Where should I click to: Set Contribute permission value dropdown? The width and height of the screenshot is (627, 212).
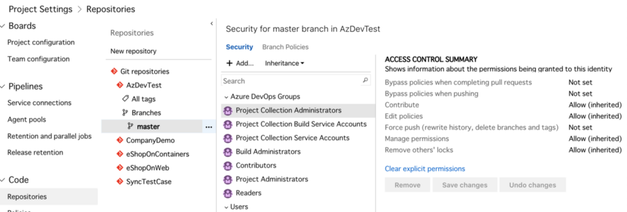pyautogui.click(x=595, y=105)
